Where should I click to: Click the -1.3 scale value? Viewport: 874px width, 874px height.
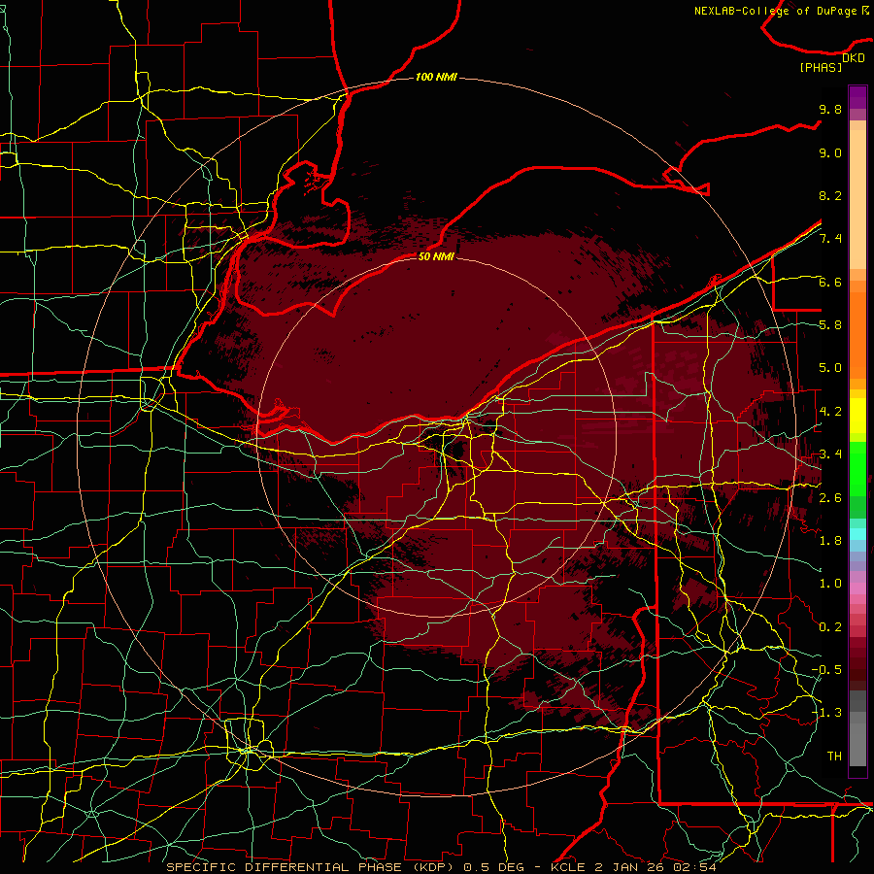click(826, 713)
